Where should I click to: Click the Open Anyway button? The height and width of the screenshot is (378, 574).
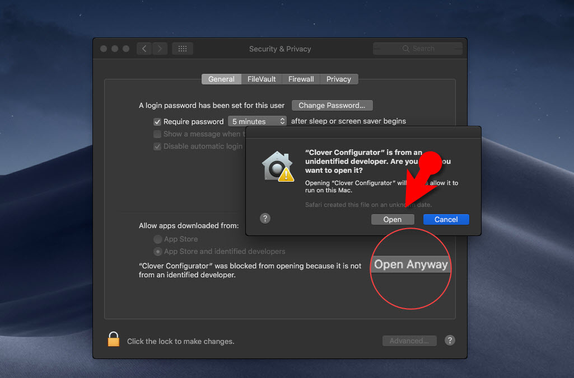point(410,264)
